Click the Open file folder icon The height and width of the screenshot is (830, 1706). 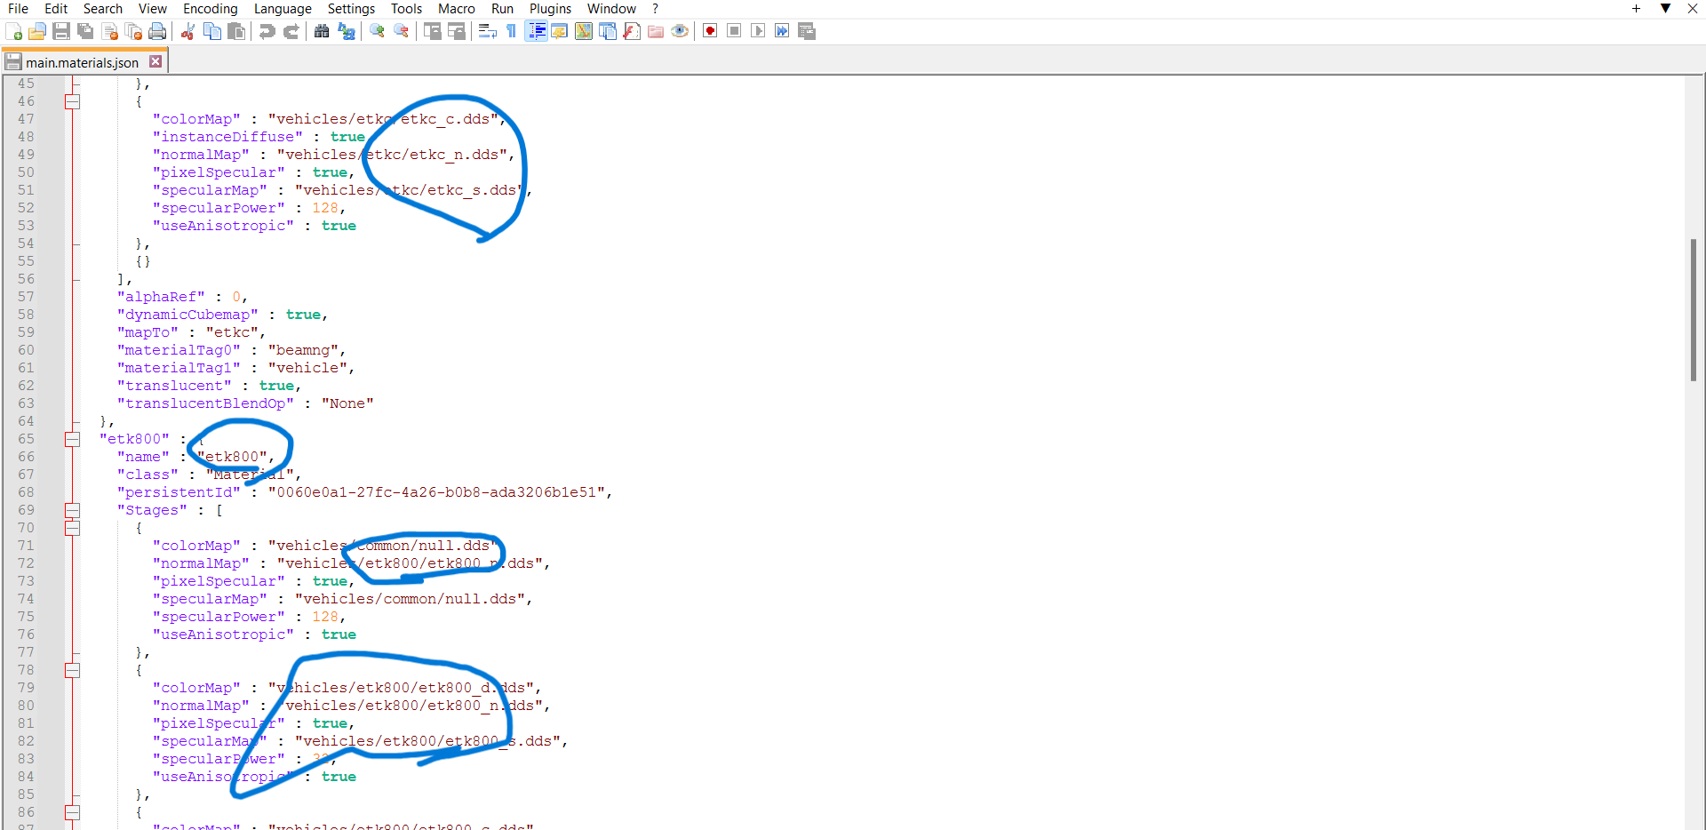point(37,32)
